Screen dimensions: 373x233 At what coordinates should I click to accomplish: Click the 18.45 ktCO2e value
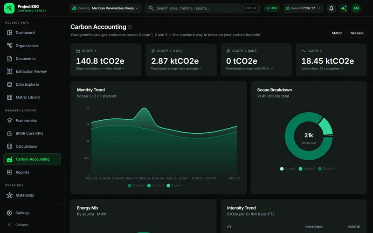click(328, 61)
